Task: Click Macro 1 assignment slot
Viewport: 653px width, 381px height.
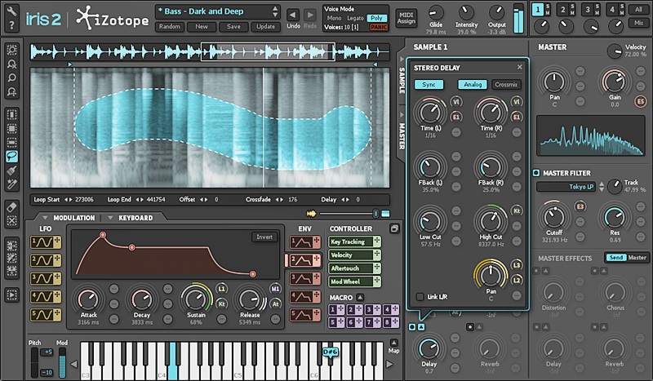Action: pyautogui.click(x=336, y=309)
